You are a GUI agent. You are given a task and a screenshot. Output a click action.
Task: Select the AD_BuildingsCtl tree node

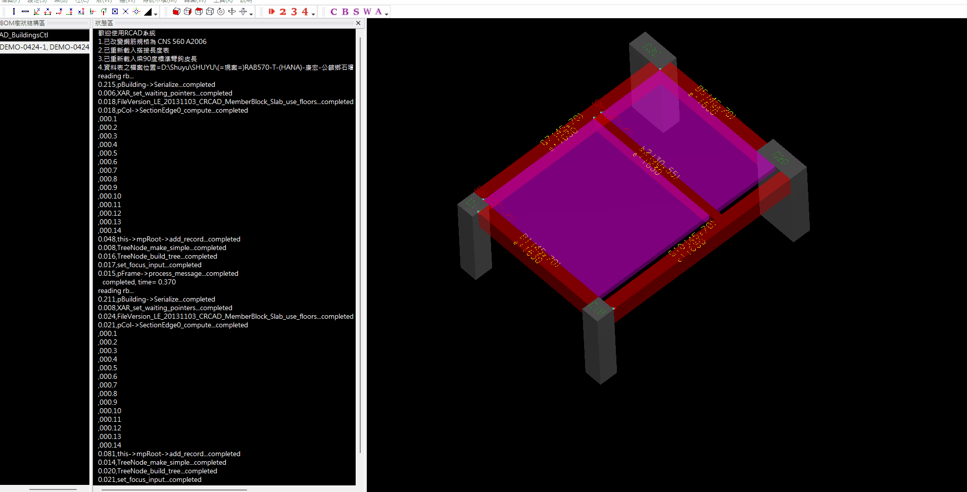coord(24,35)
